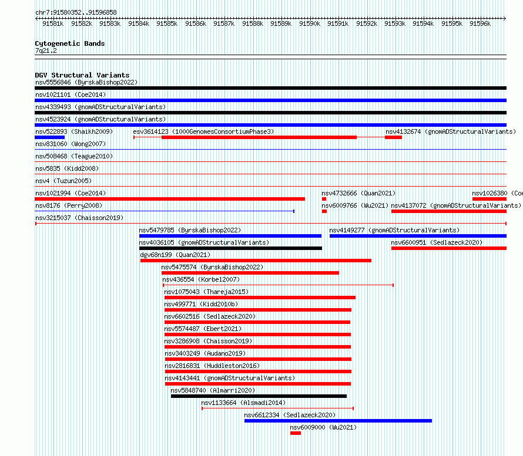Viewport: 523px width, 456px height.
Task: Open nsv4132674 (gnomADStructuralVariants) label
Action: point(451,131)
